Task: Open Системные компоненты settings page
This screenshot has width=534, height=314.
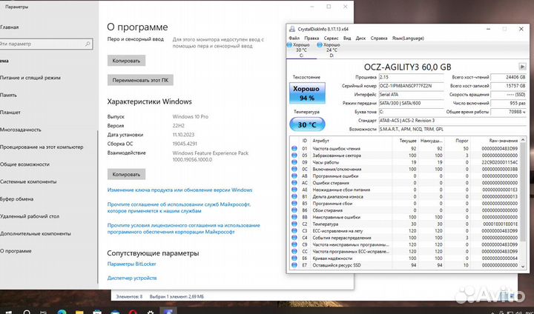Action: pos(28,181)
